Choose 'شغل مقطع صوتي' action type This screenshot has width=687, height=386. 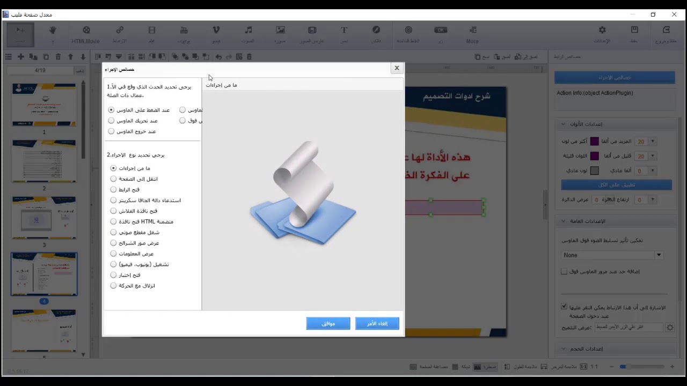[x=113, y=232]
